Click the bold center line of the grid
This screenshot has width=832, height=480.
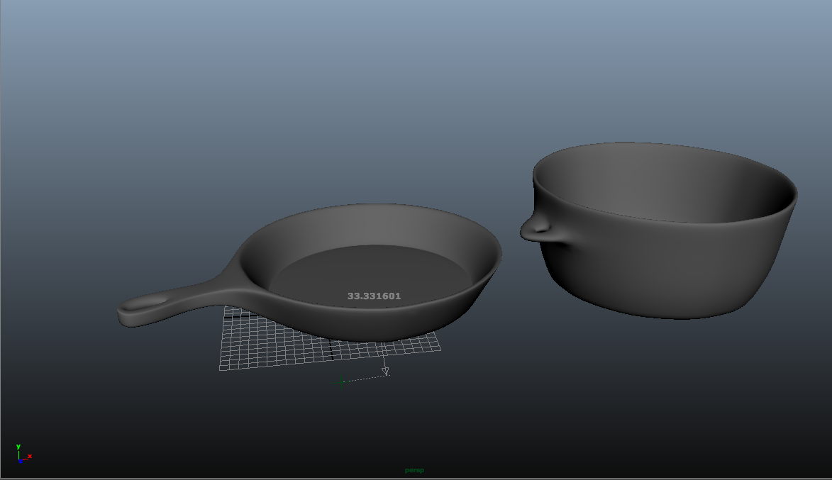[x=332, y=350]
